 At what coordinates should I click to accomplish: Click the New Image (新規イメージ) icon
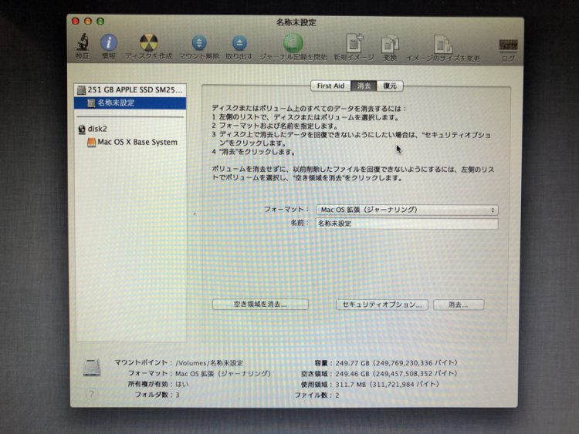[x=354, y=42]
